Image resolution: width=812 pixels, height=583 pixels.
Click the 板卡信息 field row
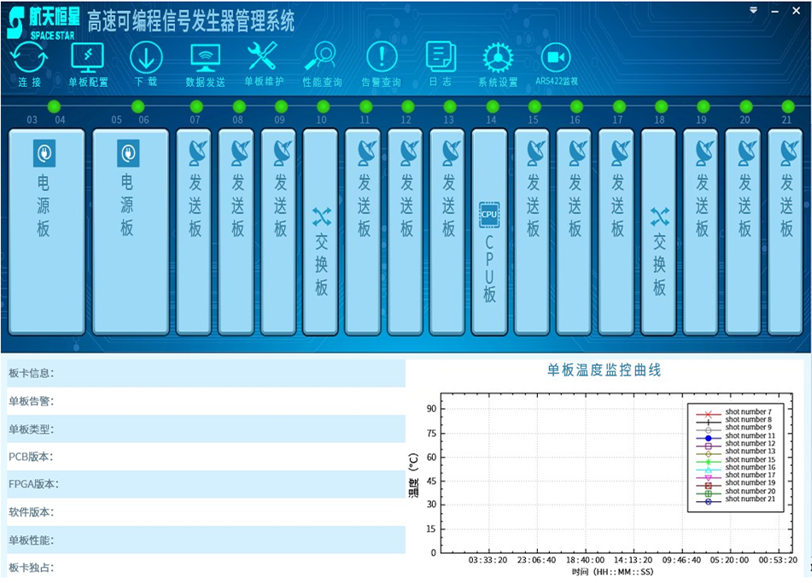click(203, 373)
